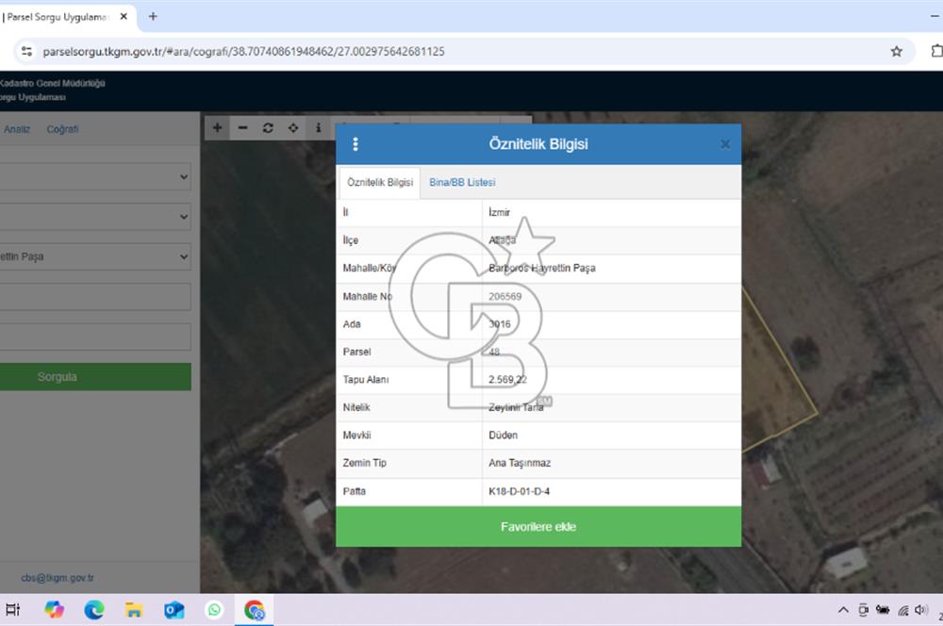Close the Parsel Sorgu Uygulaması browser tab
The height and width of the screenshot is (626, 943).
point(124,17)
